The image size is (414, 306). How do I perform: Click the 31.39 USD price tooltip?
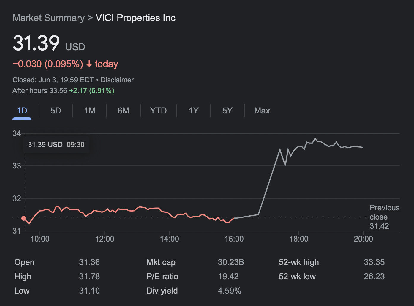56,145
